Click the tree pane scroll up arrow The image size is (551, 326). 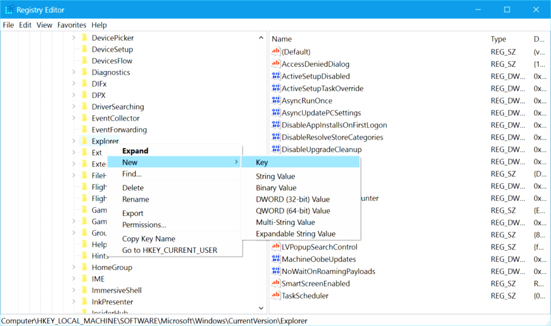point(261,38)
